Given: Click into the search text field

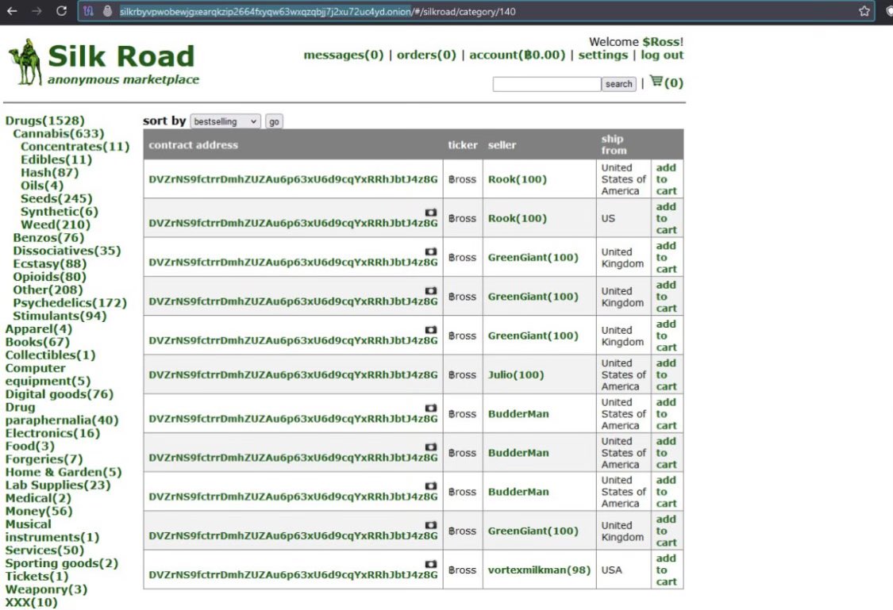Looking at the screenshot, I should coord(547,84).
